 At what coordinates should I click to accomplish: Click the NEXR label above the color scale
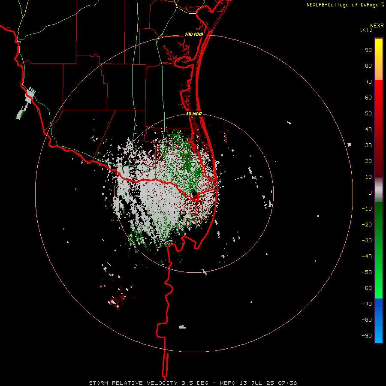377,26
